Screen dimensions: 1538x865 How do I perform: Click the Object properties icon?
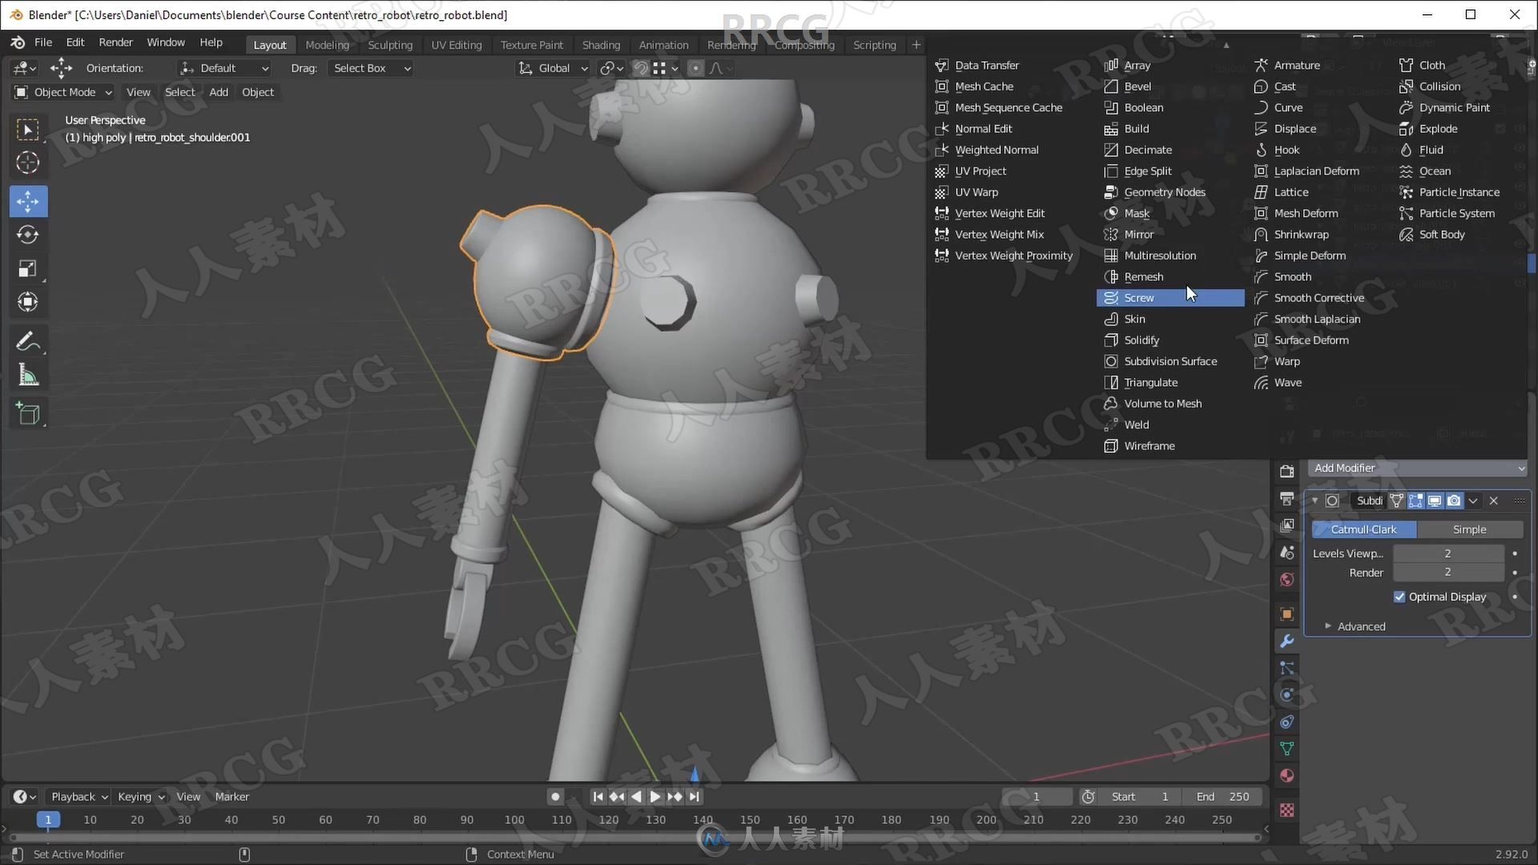click(x=1287, y=614)
